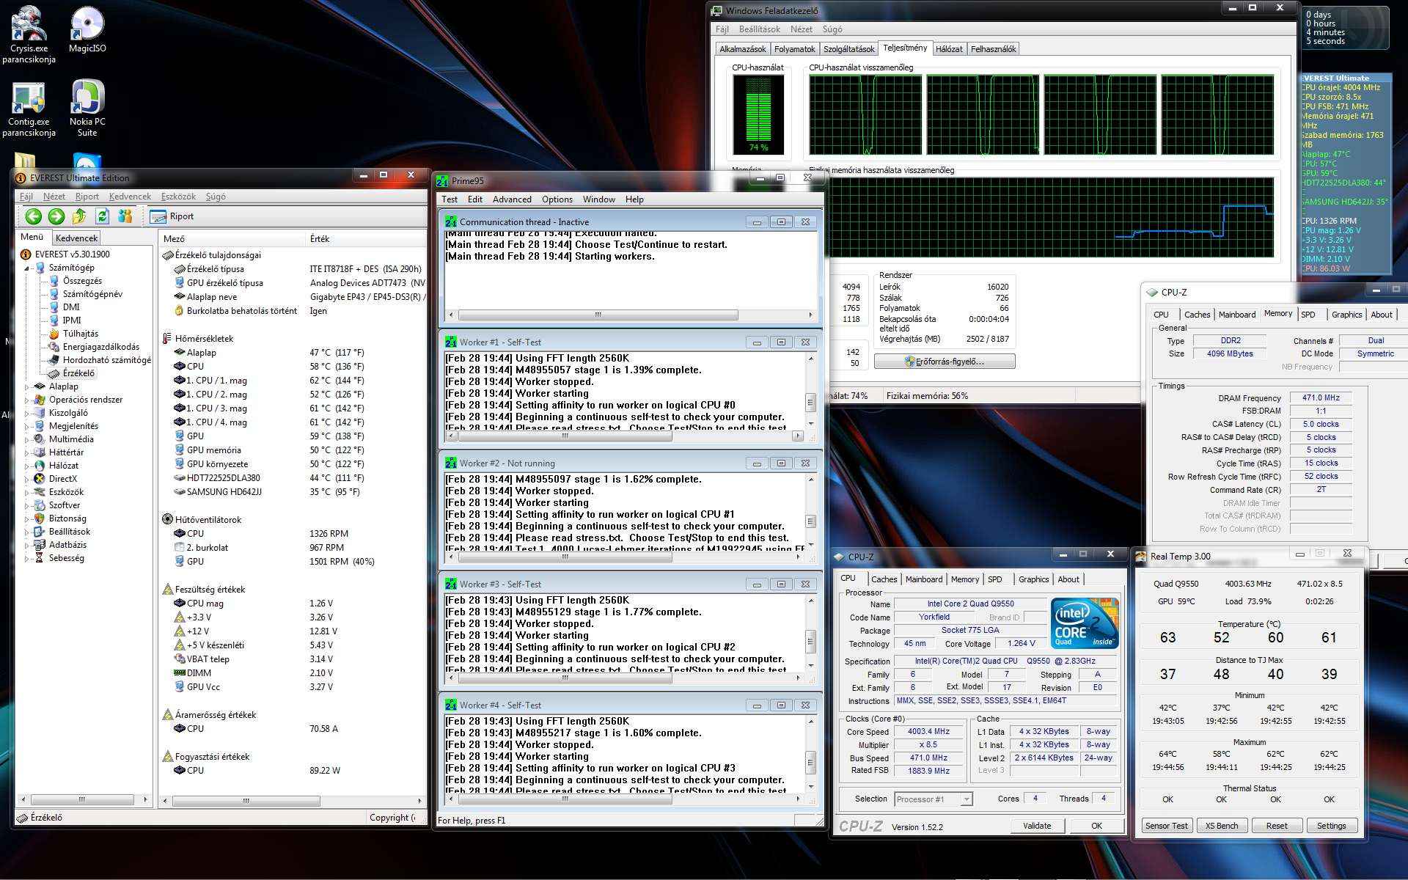Select the GPU memória temperature row
The image size is (1408, 880).
pyautogui.click(x=293, y=450)
